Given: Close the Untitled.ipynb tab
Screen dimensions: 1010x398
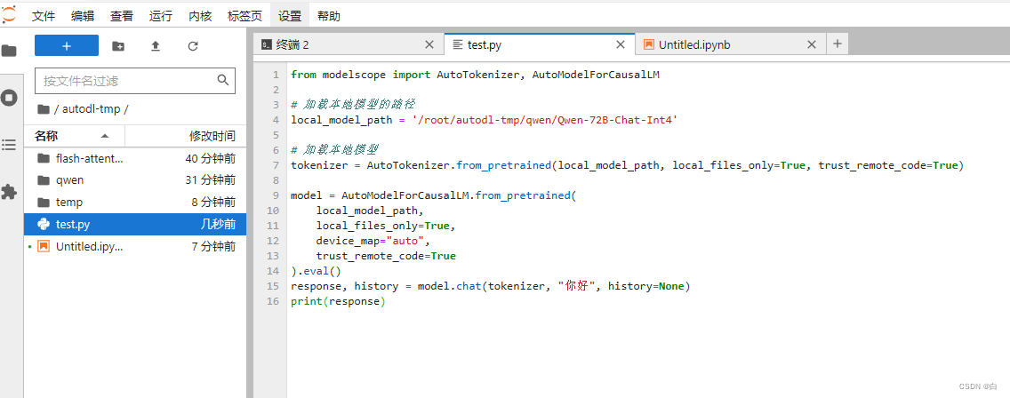Looking at the screenshot, I should [x=812, y=44].
